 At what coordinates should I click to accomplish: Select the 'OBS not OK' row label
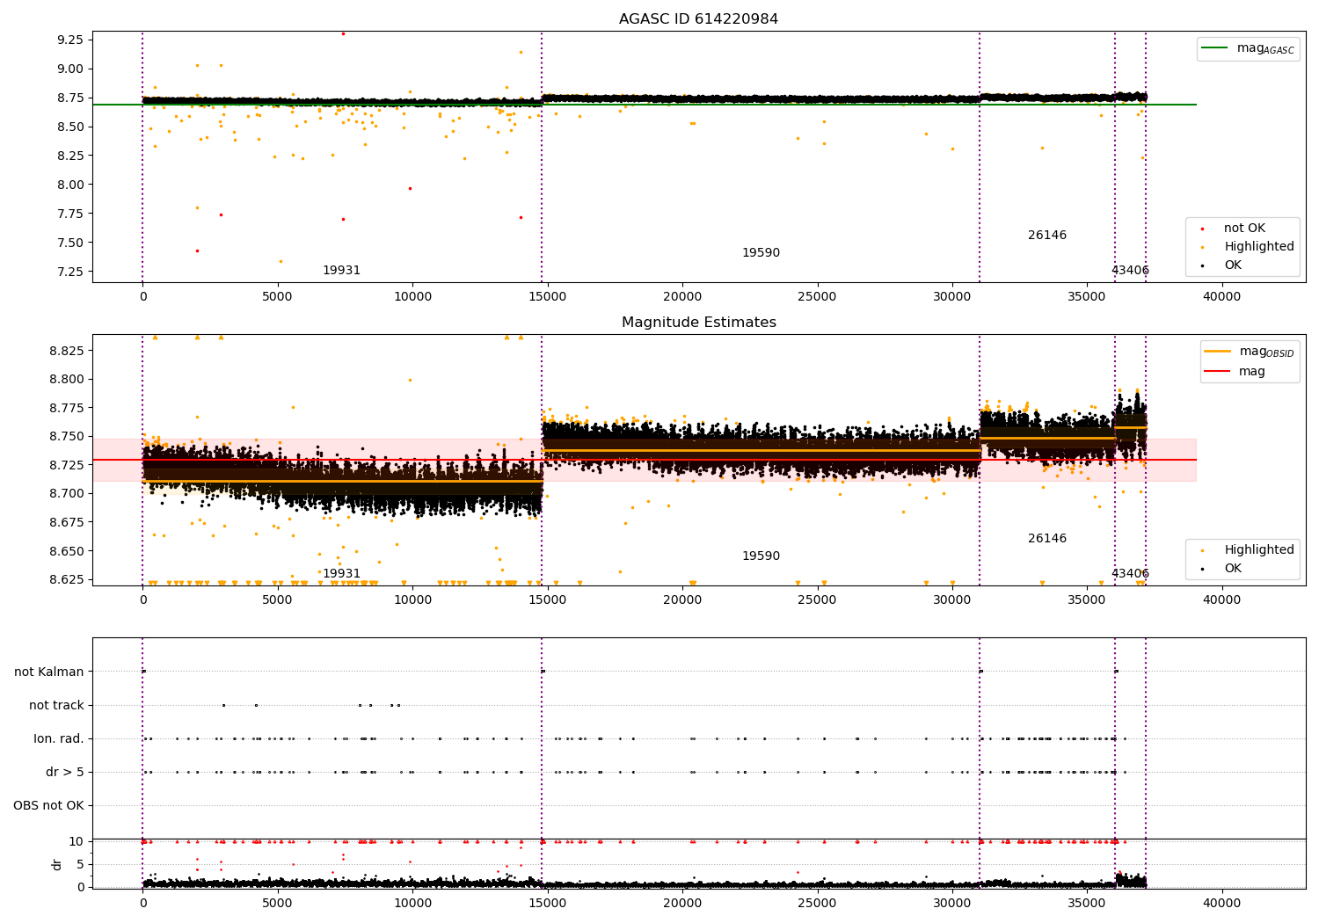48,805
